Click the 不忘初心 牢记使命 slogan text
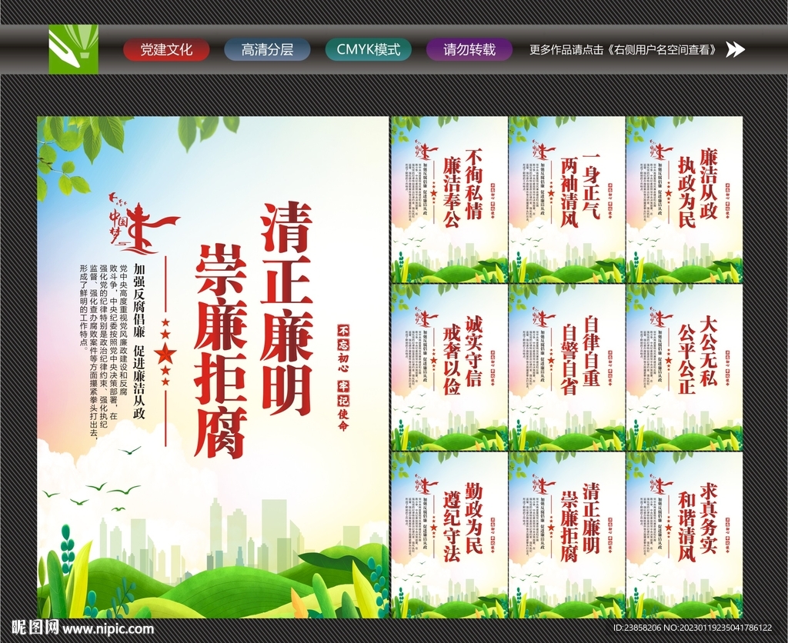 click(342, 377)
